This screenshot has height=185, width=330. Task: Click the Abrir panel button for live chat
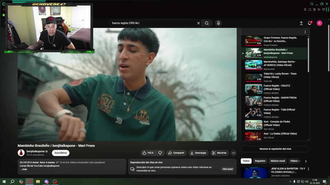(228, 169)
